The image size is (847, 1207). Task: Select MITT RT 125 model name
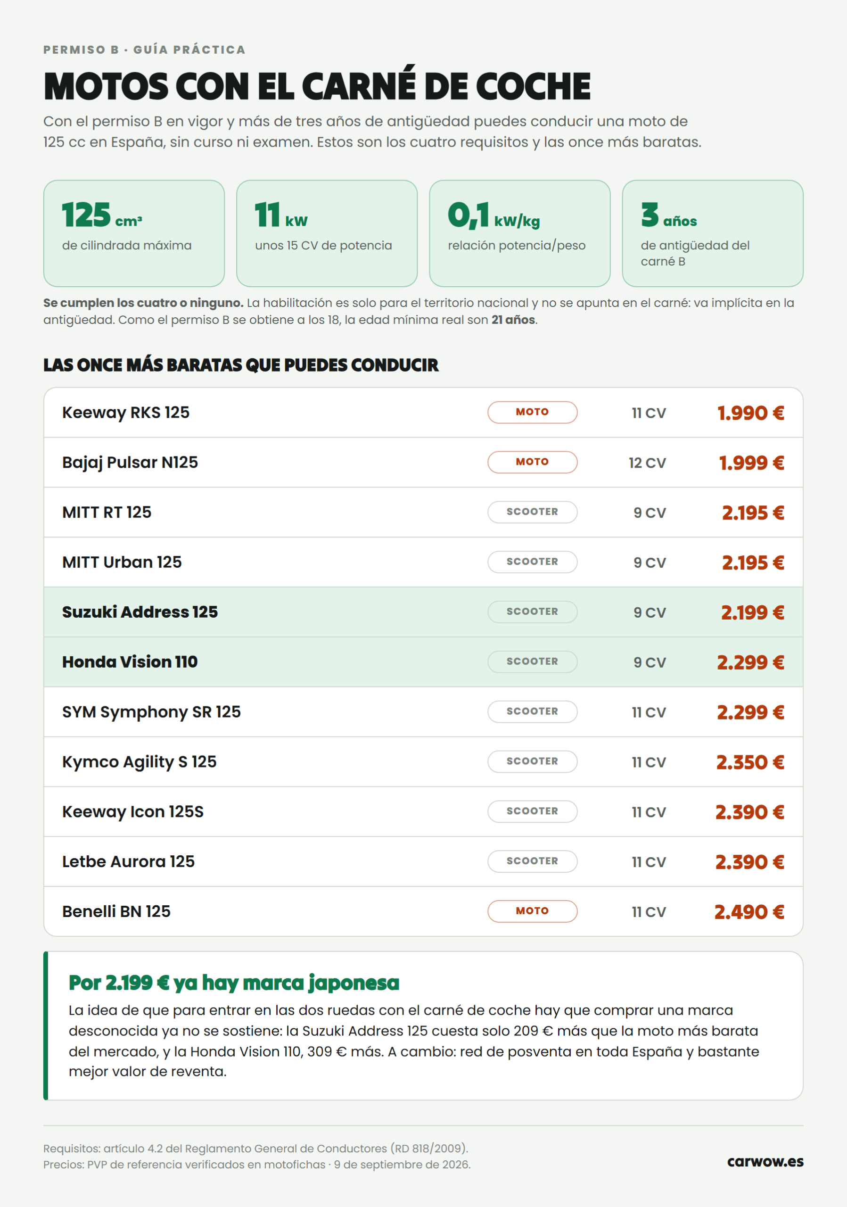[107, 513]
